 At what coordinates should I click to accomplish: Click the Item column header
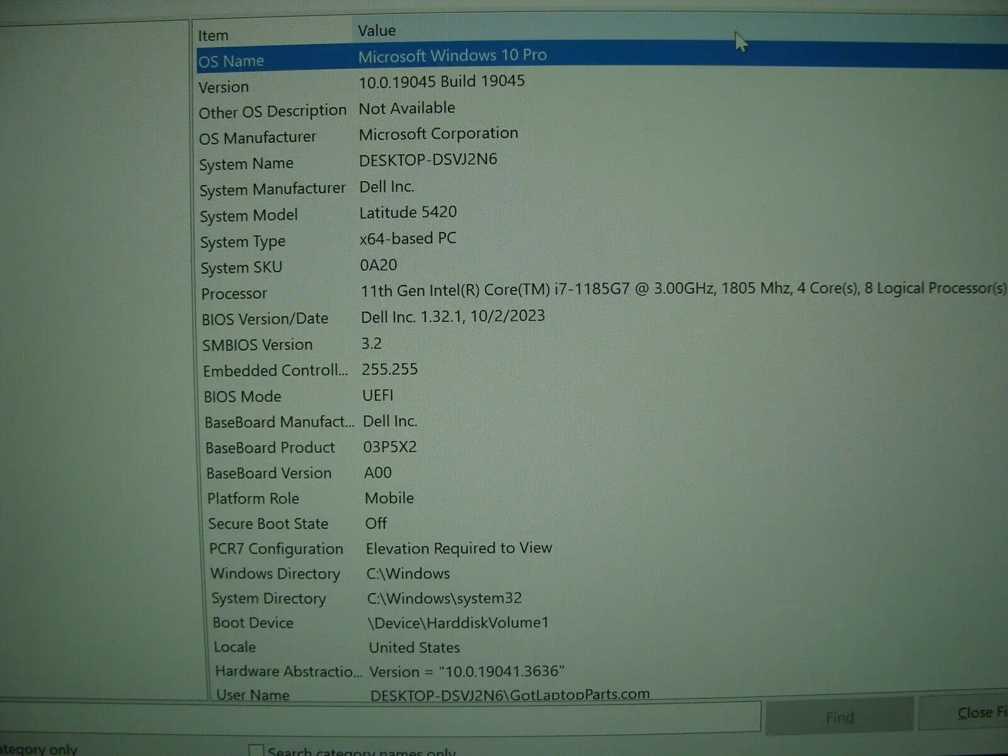(213, 36)
